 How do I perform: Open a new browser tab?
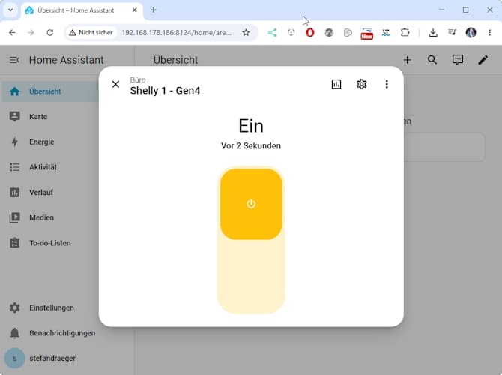point(154,10)
